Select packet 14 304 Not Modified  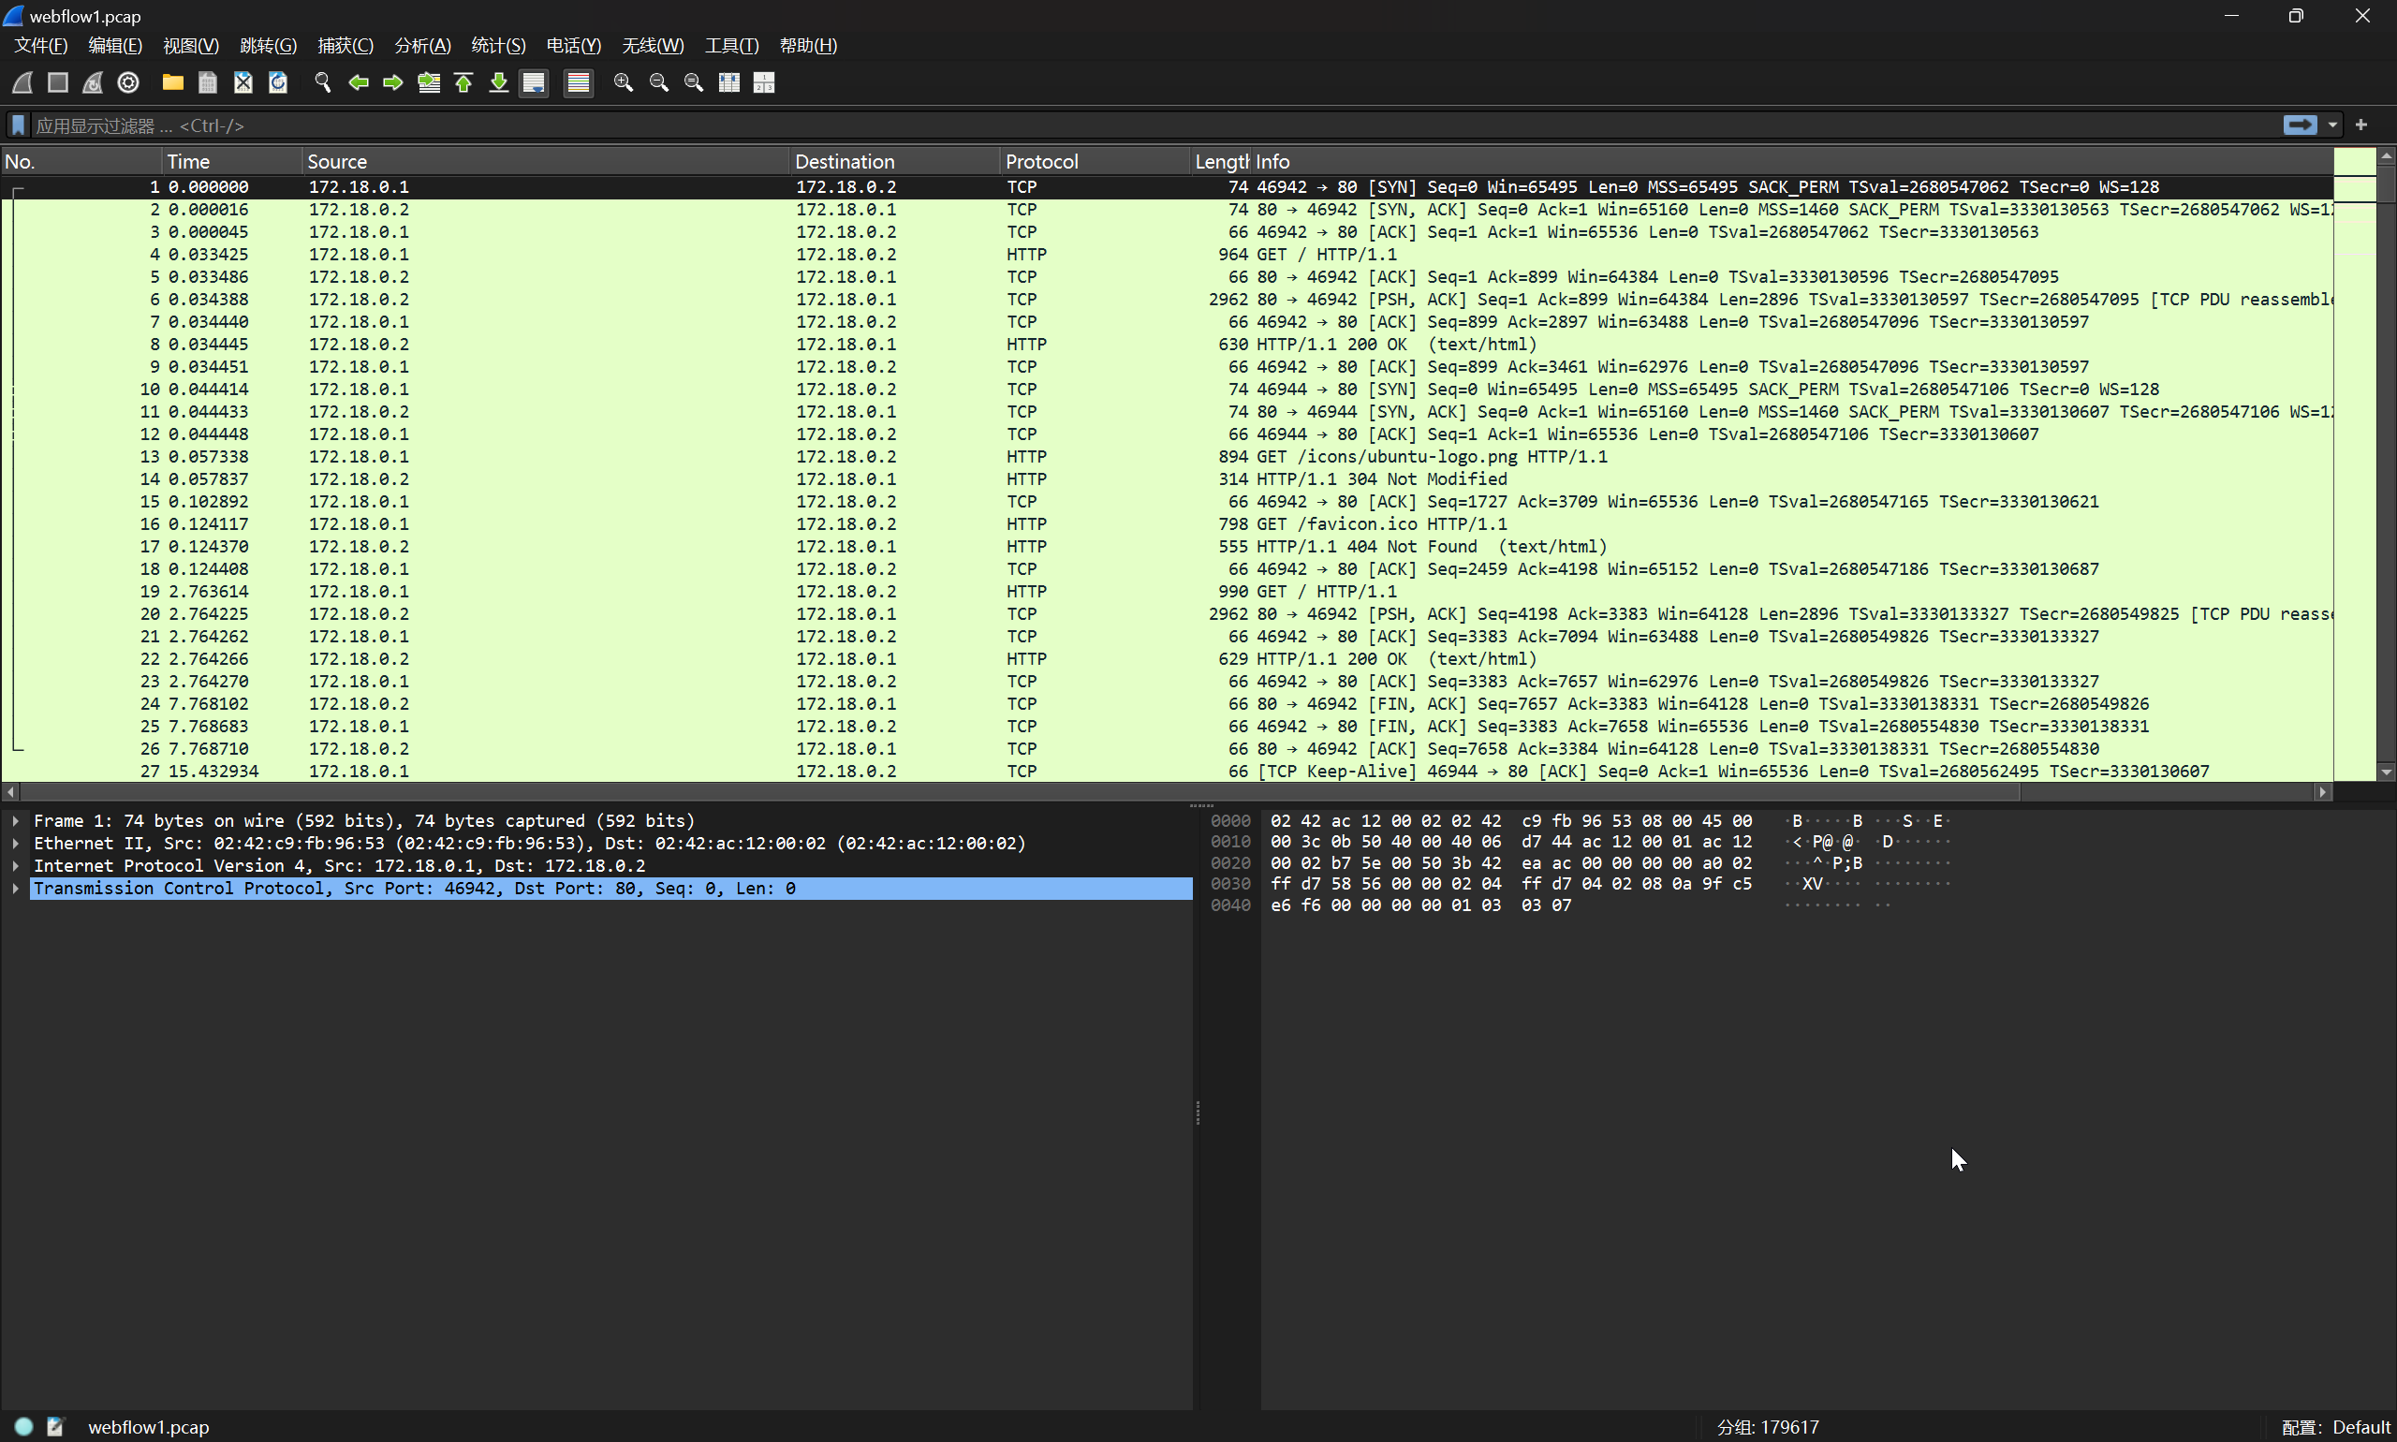coord(1167,479)
